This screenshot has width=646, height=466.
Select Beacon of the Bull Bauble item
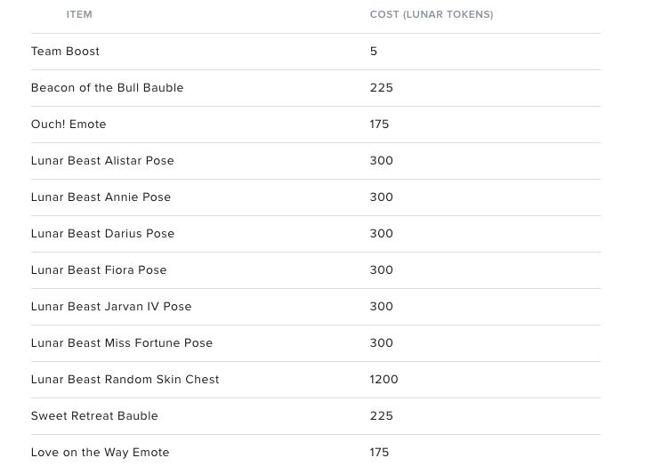tap(107, 88)
